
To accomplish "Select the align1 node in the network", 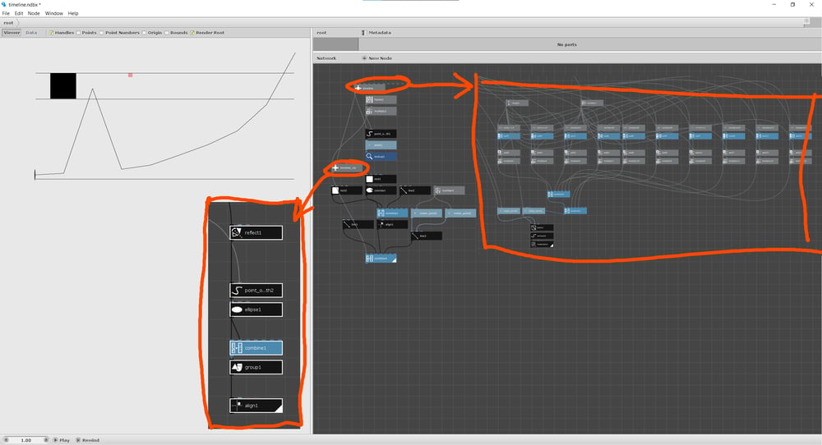I will click(x=392, y=224).
